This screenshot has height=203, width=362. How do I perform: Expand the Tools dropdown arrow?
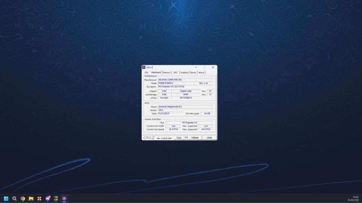[186, 138]
